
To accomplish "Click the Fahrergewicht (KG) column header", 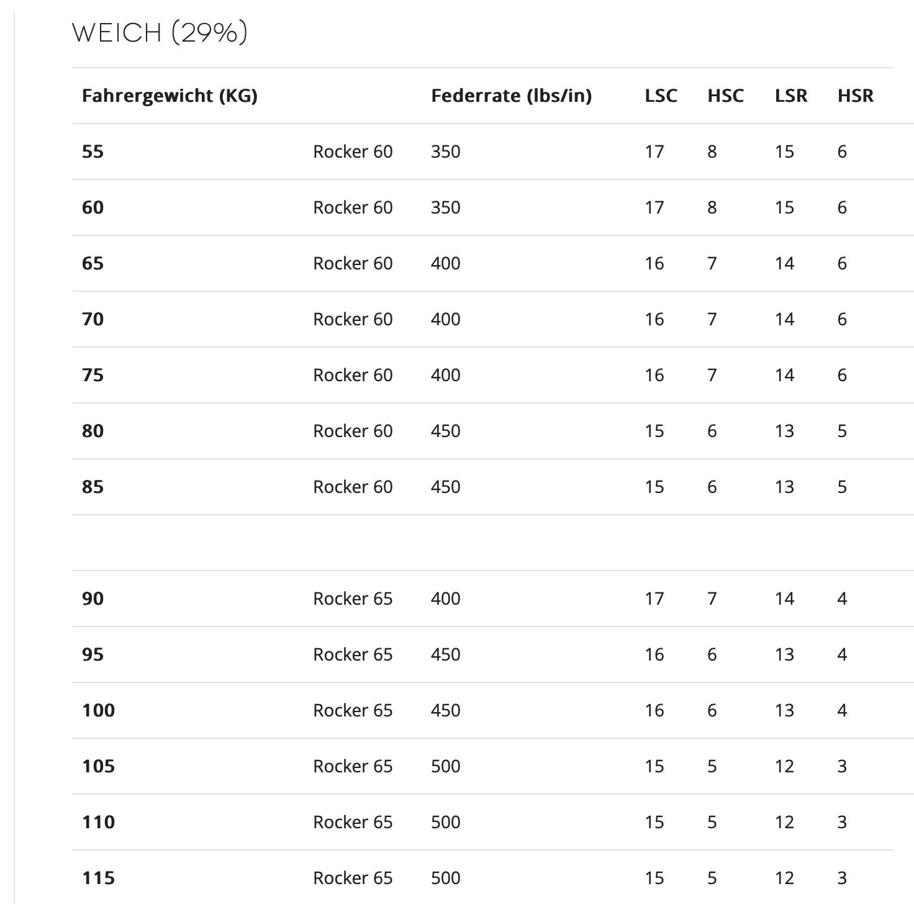I will [x=170, y=96].
